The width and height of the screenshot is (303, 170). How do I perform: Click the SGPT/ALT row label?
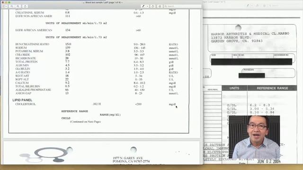[x=22, y=79]
